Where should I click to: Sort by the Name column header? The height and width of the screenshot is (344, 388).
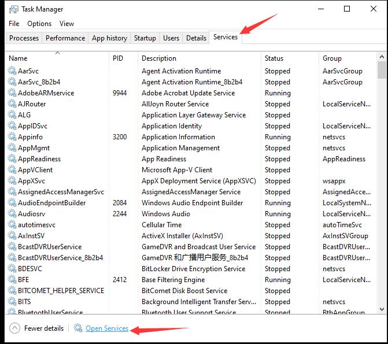point(57,58)
